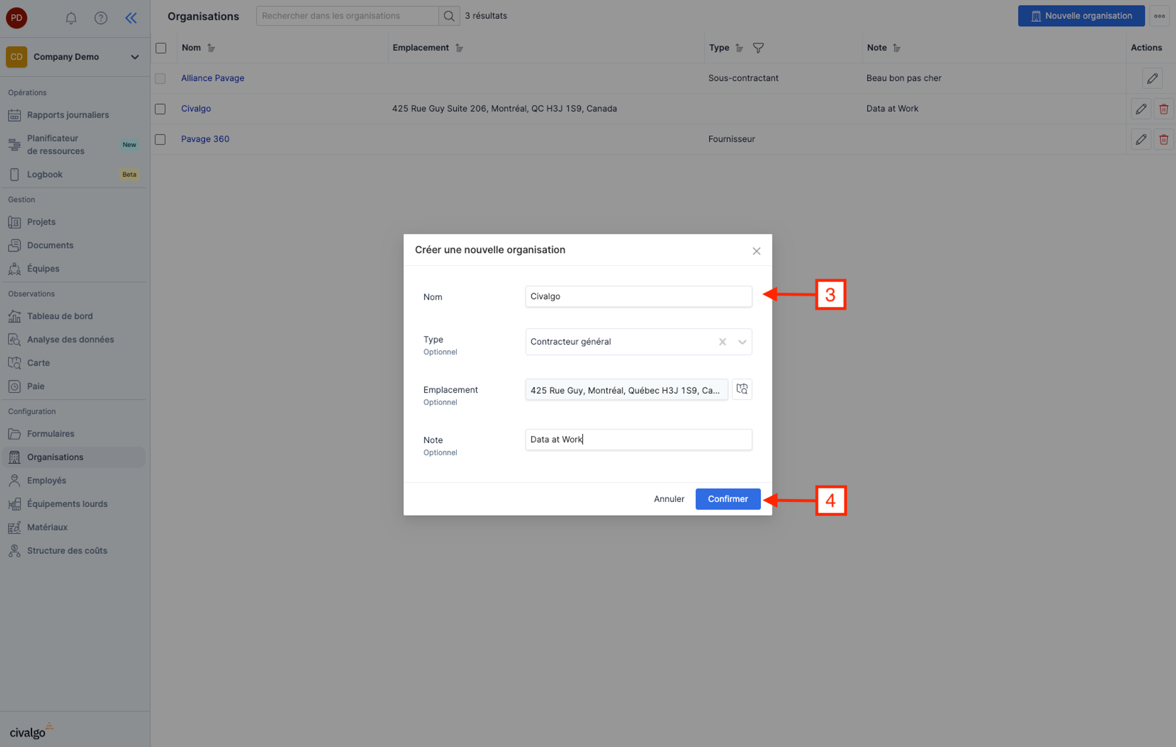Click the notifications bell icon
Image resolution: width=1176 pixels, height=747 pixels.
(x=71, y=18)
